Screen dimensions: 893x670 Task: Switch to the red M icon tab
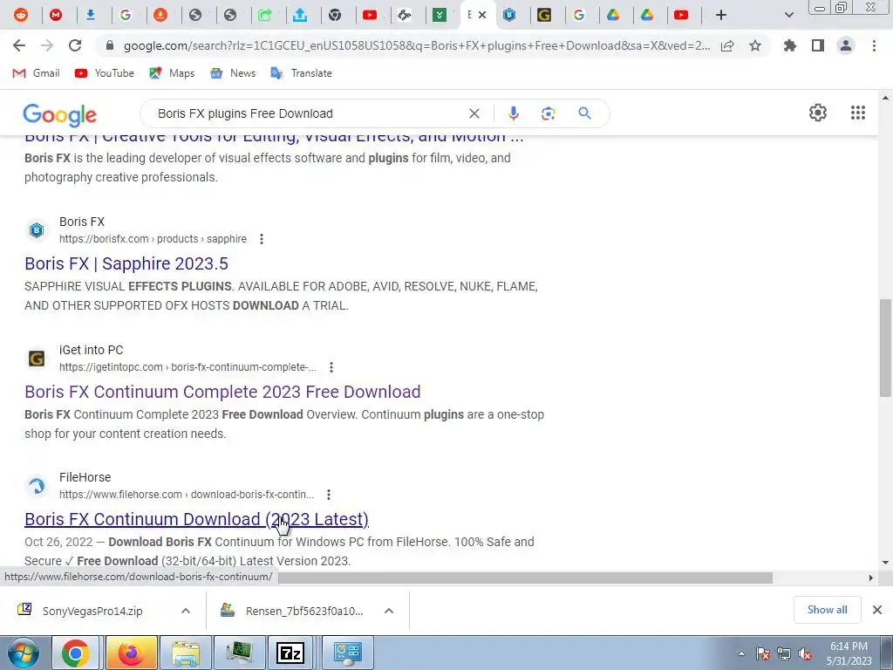coord(56,15)
